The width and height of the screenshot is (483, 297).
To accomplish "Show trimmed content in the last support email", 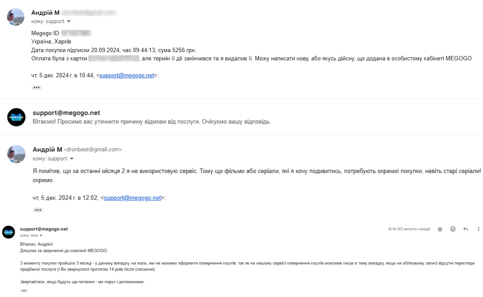I will pyautogui.click(x=23, y=290).
